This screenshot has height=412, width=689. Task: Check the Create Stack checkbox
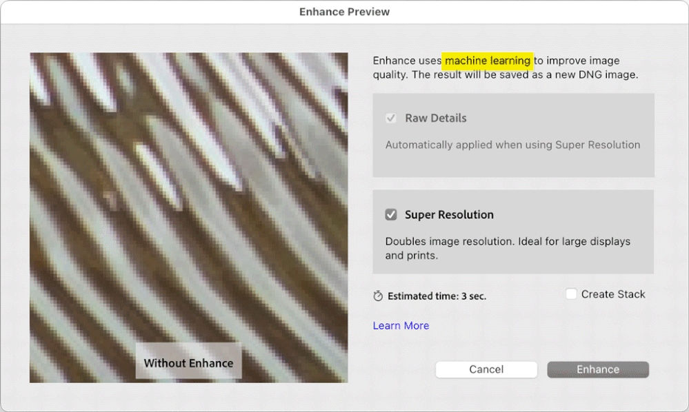(571, 293)
